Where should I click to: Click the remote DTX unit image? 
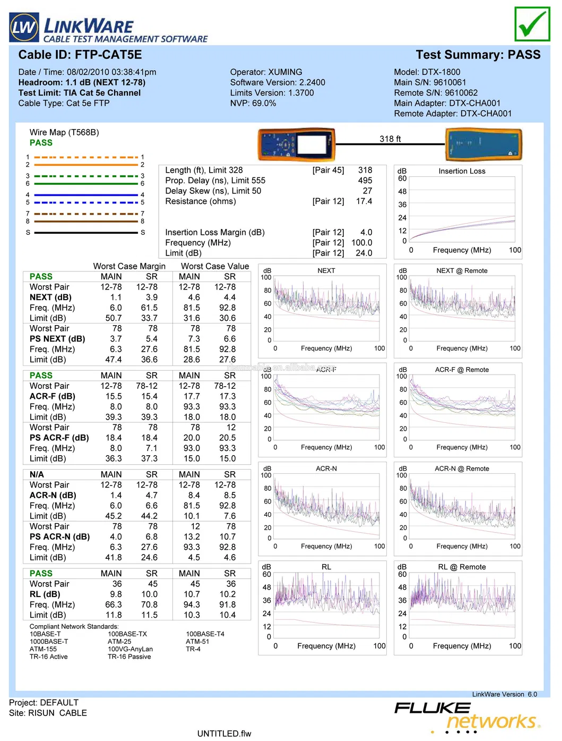pos(483,144)
